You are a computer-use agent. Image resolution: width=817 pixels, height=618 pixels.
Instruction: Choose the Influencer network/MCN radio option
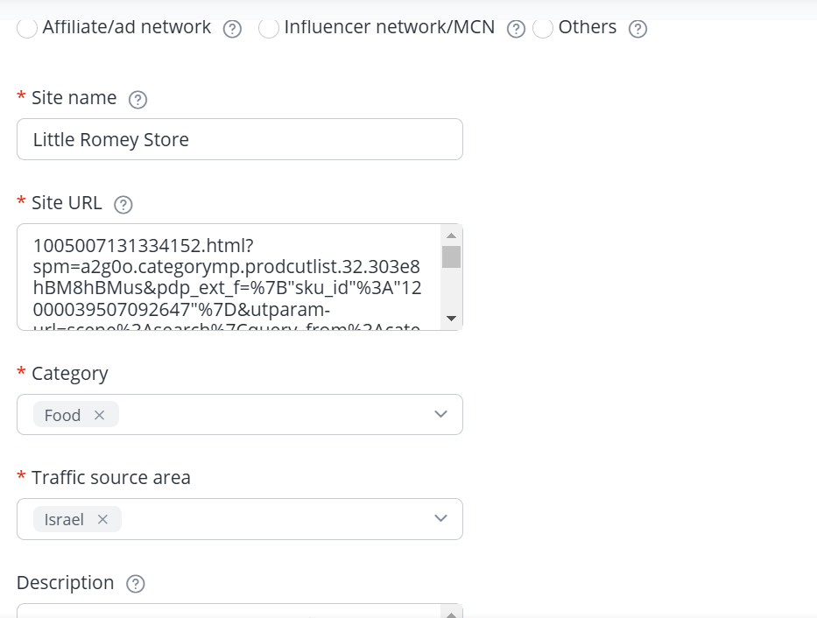(x=270, y=28)
